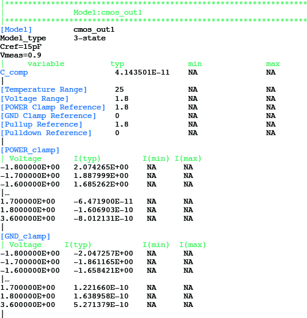Screen dimensions: 307x318
Task: Click the [POWER Clamp Reference] keyword
Action: [53, 107]
